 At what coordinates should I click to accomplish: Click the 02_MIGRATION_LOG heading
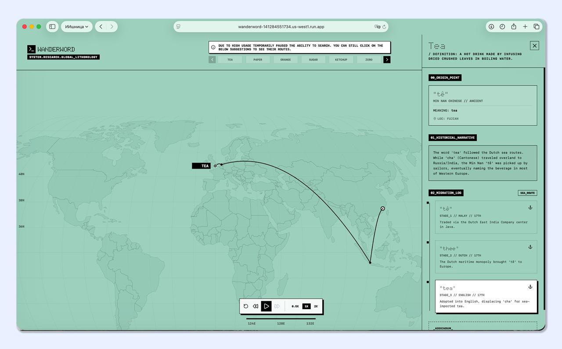[x=446, y=193]
